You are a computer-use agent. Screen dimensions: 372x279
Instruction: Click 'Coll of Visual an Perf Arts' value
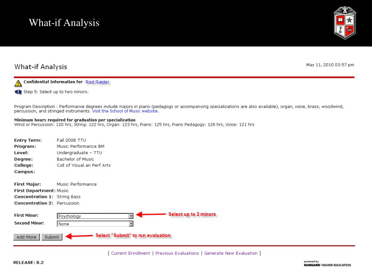[x=84, y=165]
